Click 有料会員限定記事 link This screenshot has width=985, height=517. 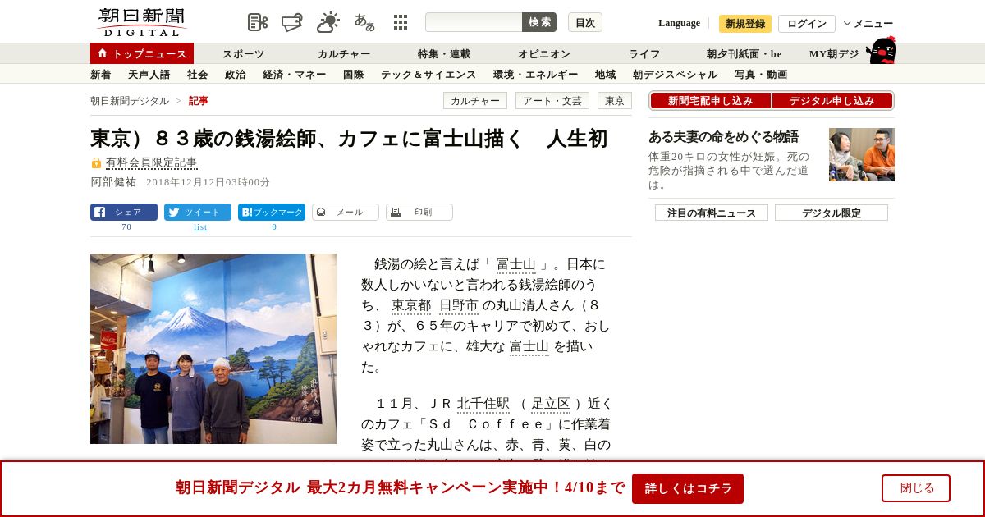(x=152, y=162)
